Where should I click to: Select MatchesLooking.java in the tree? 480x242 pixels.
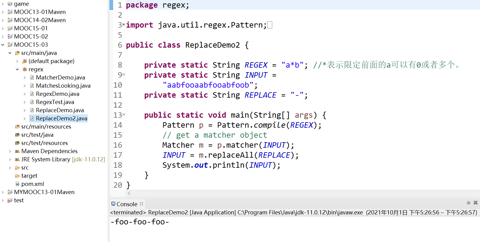pyautogui.click(x=63, y=86)
